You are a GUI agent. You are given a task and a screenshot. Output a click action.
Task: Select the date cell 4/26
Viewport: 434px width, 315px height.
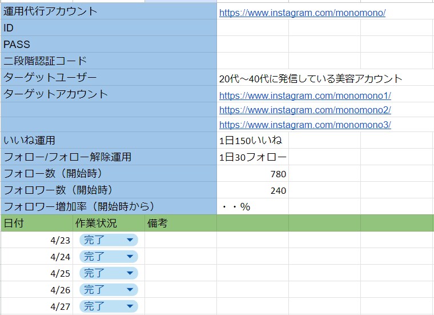coord(37,290)
